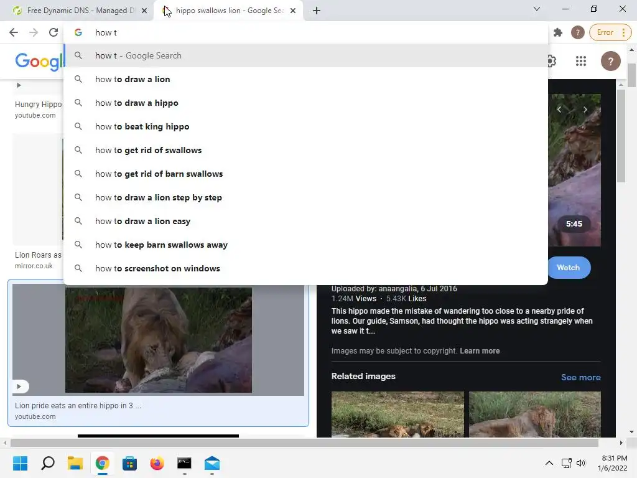Select 'how to draw a lion step by step'
The image size is (637, 478).
click(x=305, y=197)
